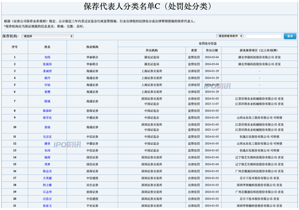Open the name link in row 8
299x210 pixels.
click(47, 111)
